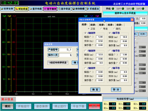The image size is (148, 111).
Task: Save data with 保存数据 button
Action: click(79, 9)
